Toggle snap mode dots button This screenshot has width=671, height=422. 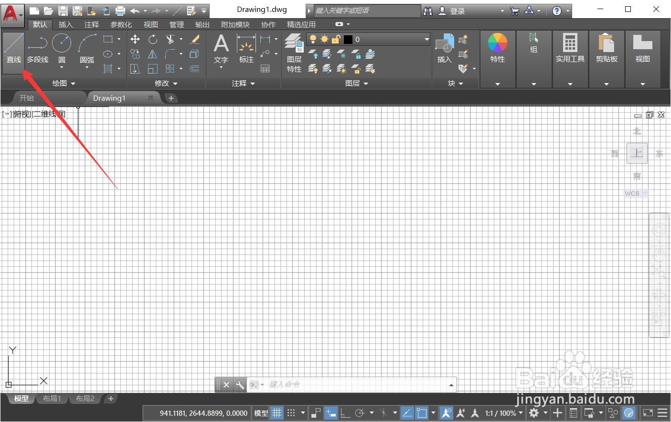point(291,413)
